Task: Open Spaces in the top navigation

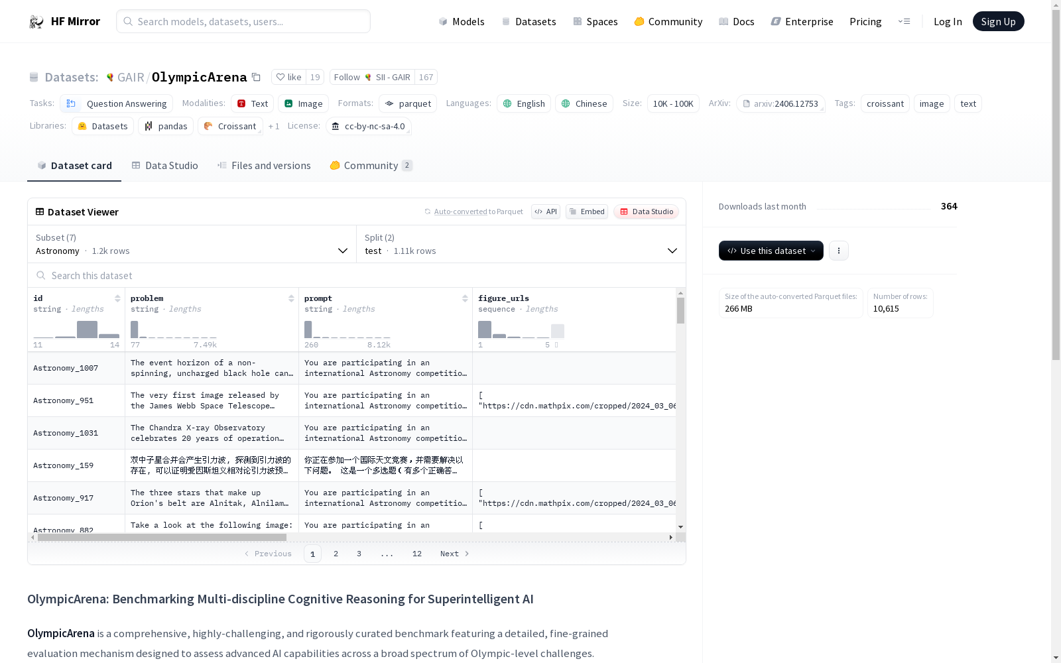Action: (x=595, y=22)
